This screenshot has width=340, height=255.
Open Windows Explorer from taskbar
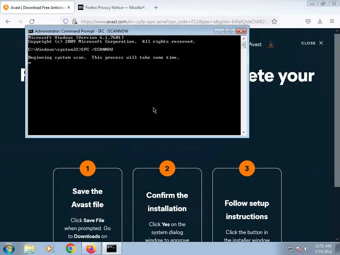click(x=30, y=248)
